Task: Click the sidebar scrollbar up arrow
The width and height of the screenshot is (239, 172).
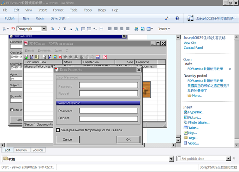Action: point(236,37)
